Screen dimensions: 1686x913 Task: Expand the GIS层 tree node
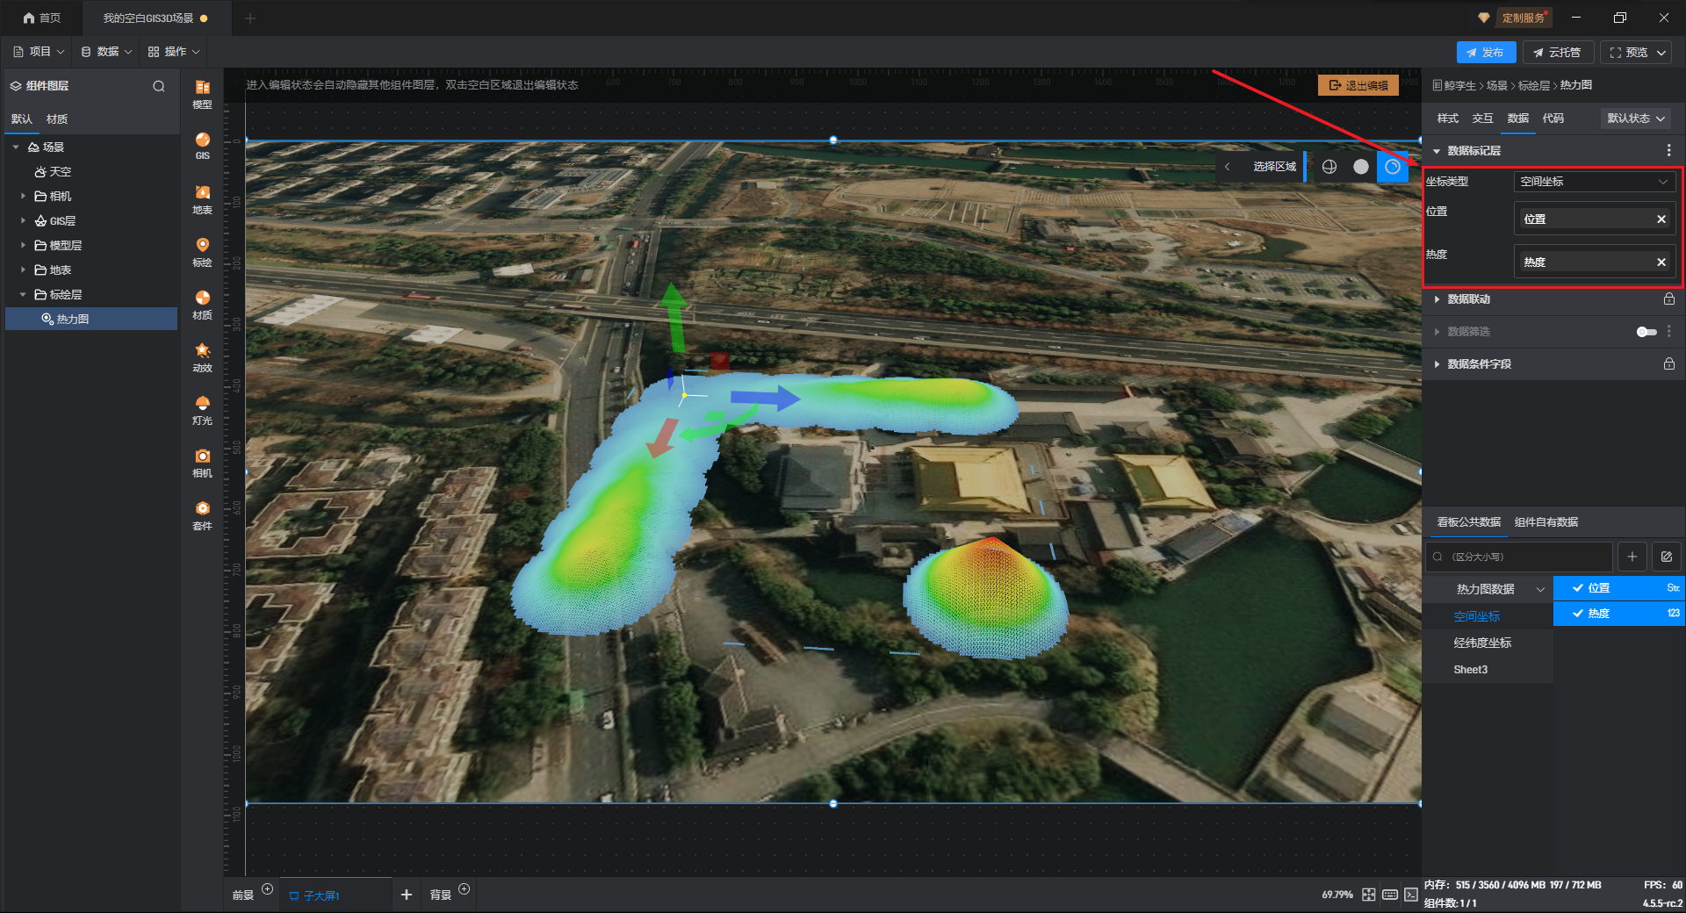click(23, 221)
